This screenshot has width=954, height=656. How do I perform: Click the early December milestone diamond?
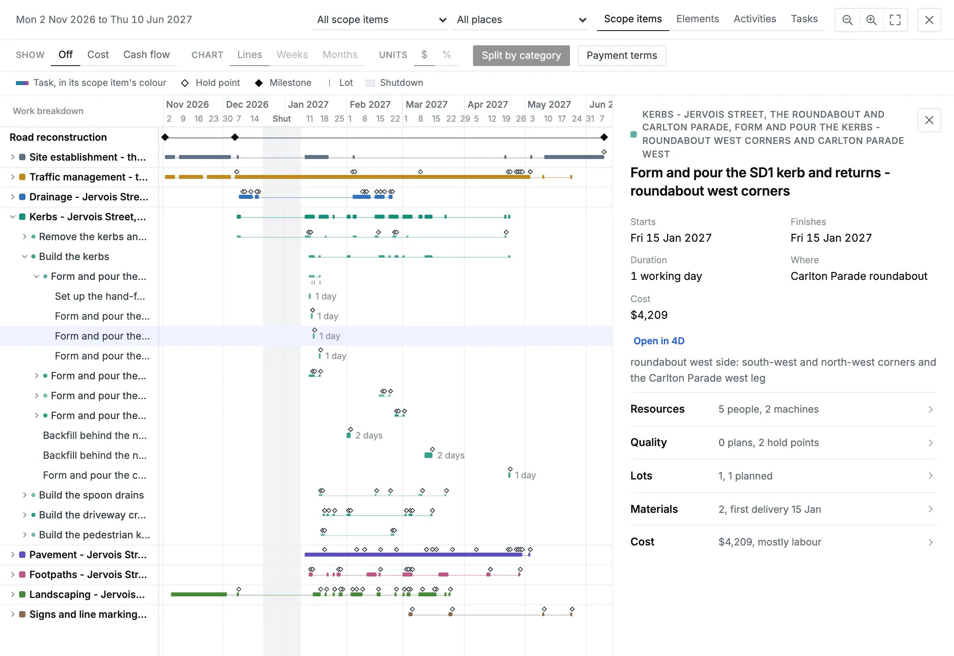pos(235,137)
